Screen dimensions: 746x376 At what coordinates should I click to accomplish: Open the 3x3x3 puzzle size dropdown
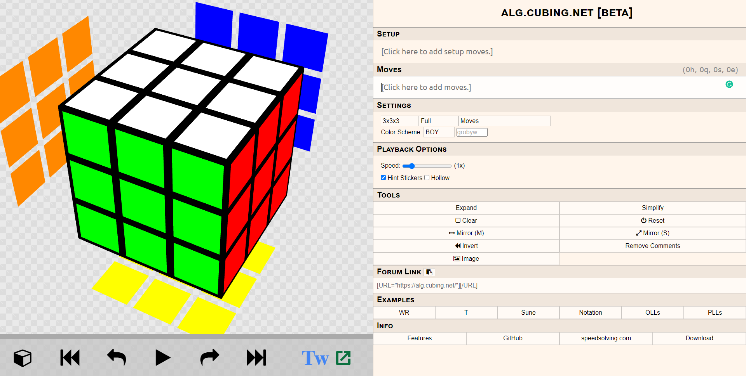pyautogui.click(x=399, y=121)
